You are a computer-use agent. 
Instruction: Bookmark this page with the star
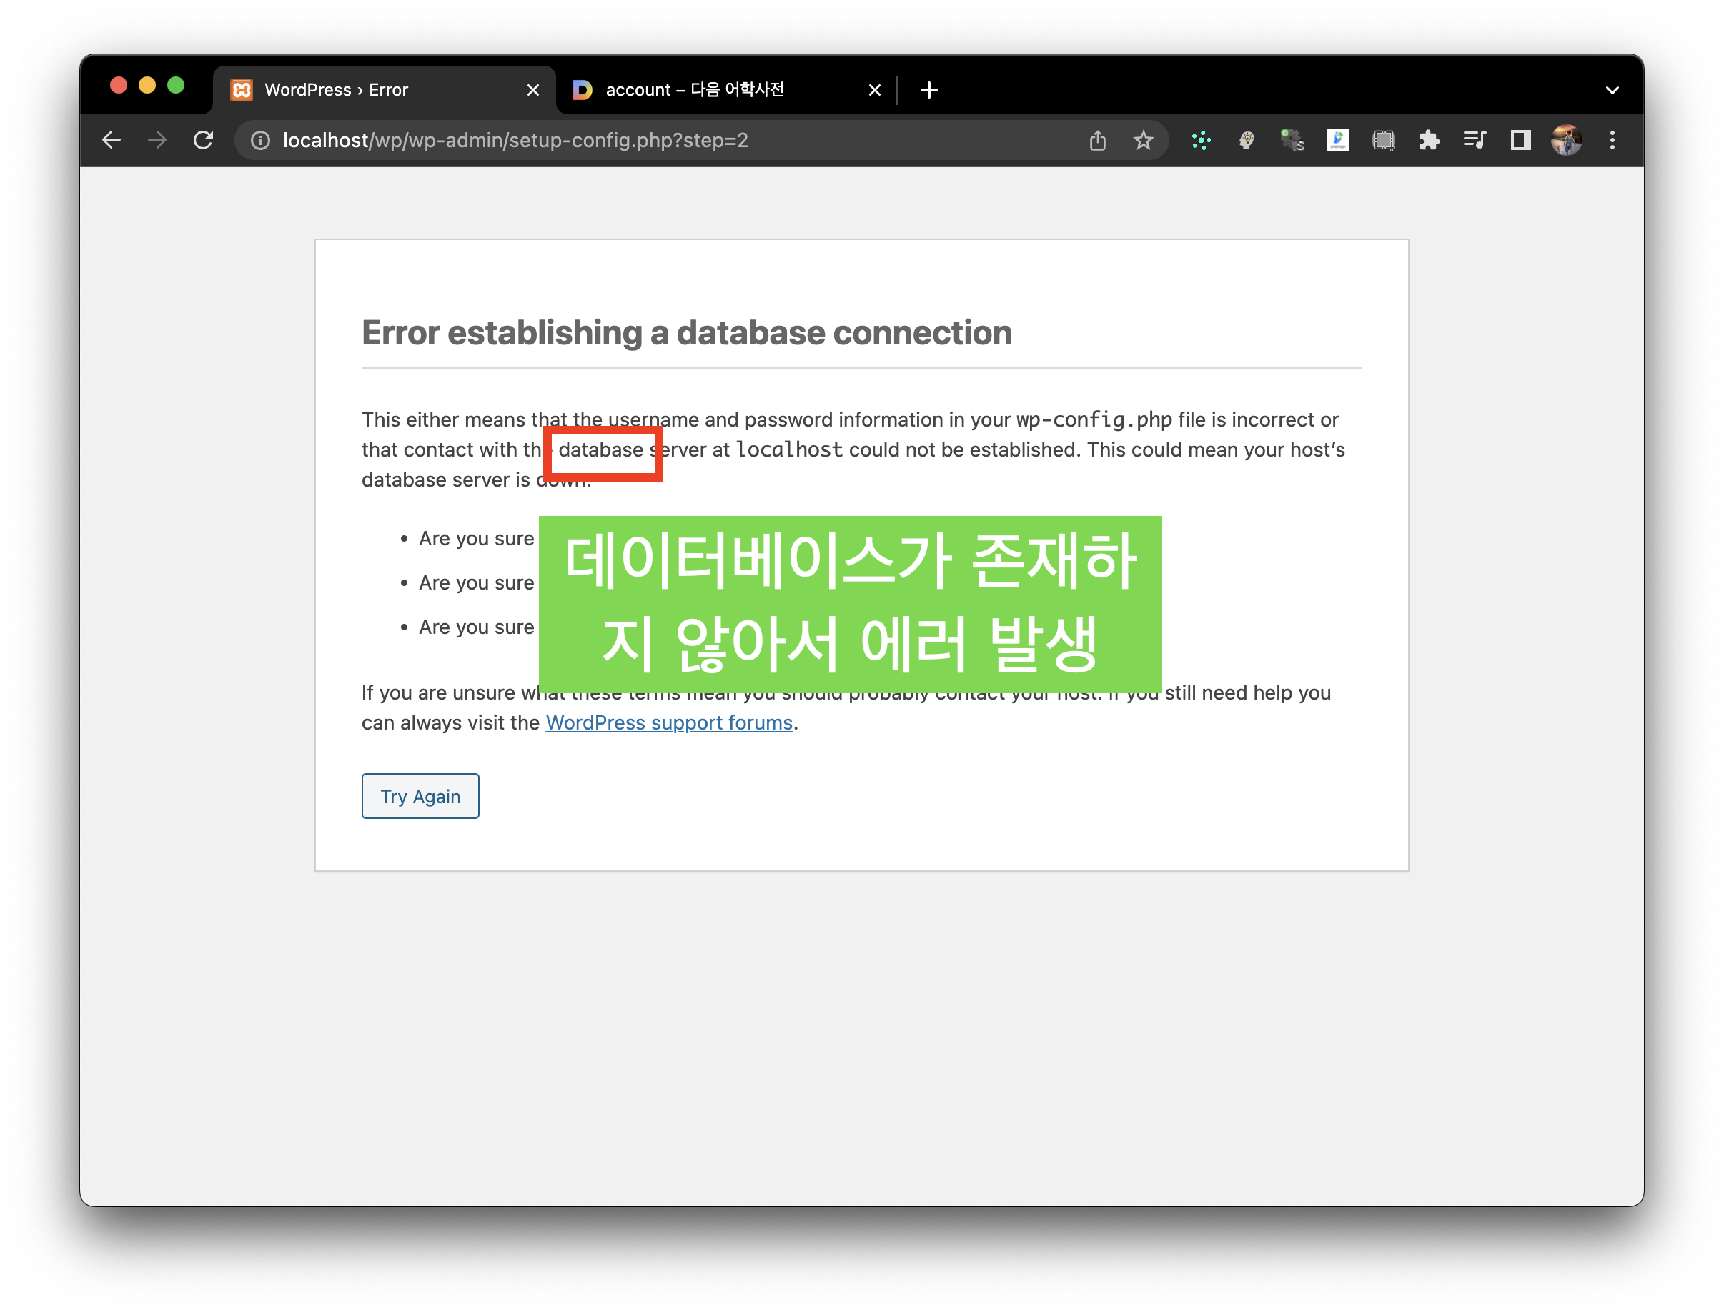[1143, 141]
